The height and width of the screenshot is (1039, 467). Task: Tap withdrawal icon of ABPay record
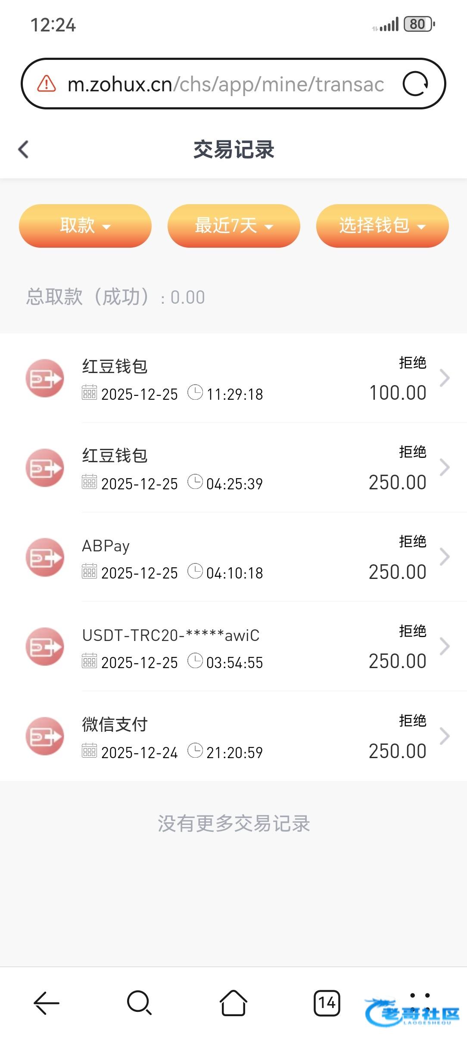coord(45,557)
